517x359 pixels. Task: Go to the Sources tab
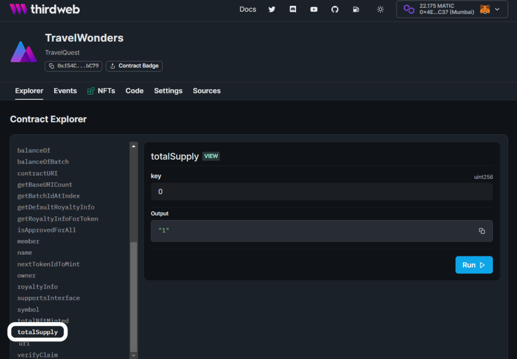pos(207,91)
